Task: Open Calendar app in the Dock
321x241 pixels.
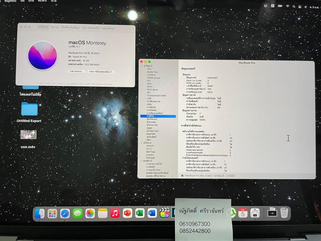Action: tap(243, 213)
